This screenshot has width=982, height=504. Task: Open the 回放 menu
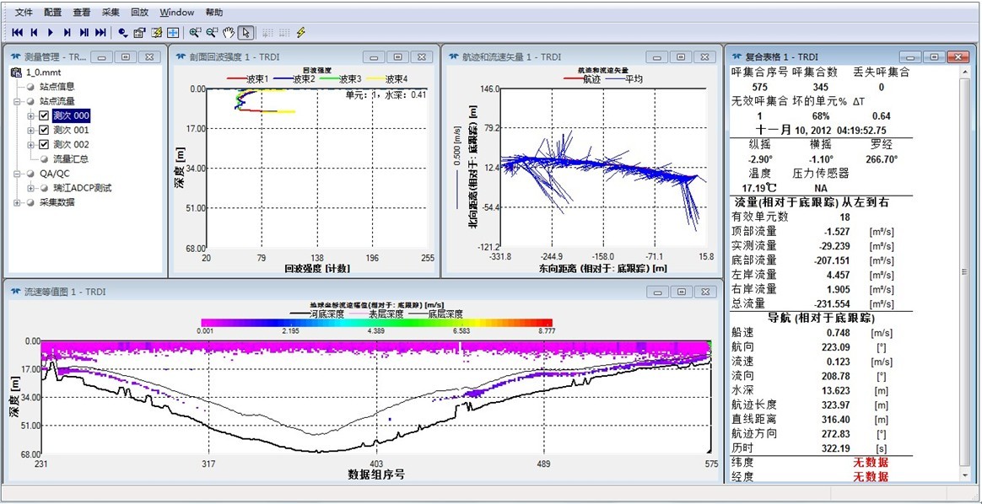(x=140, y=13)
